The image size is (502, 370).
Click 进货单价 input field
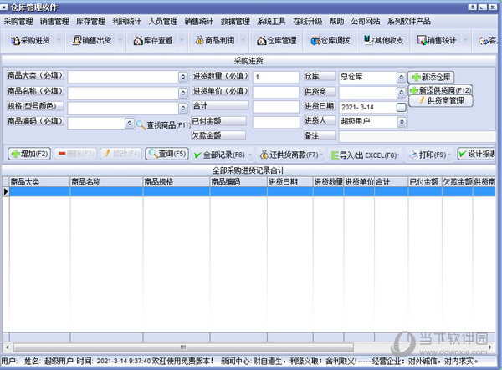tap(275, 93)
